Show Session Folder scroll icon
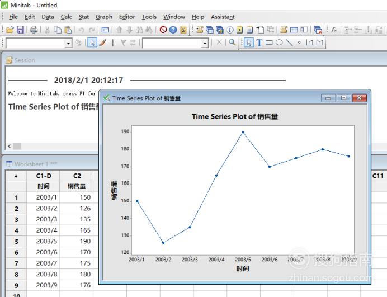 (200, 30)
